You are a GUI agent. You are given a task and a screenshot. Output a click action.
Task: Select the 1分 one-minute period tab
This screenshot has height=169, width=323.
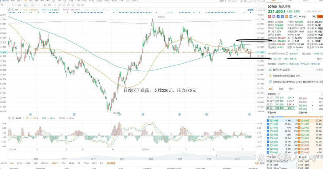tap(54, 1)
